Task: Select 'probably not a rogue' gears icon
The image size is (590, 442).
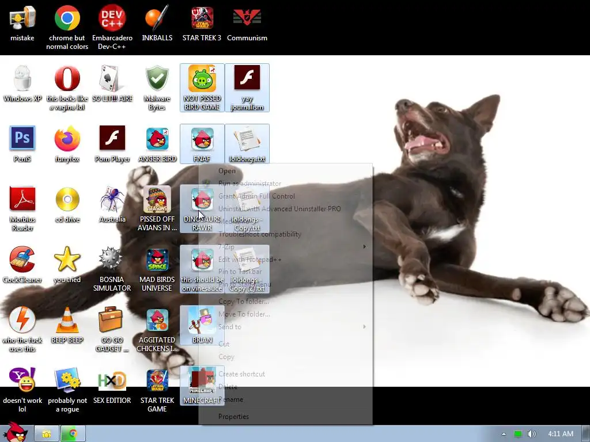Action: [67, 390]
